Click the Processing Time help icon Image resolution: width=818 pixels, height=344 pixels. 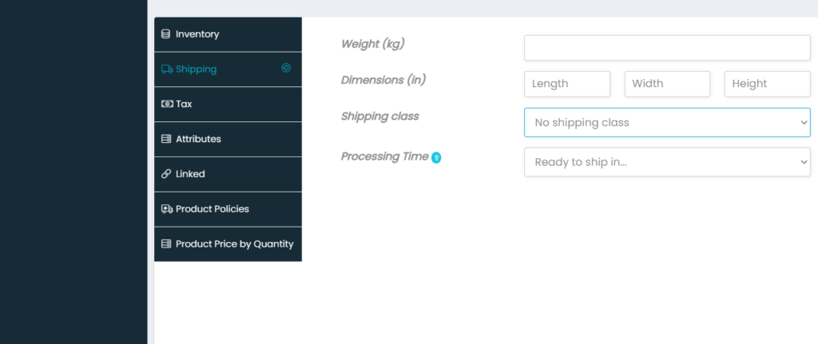(x=436, y=157)
